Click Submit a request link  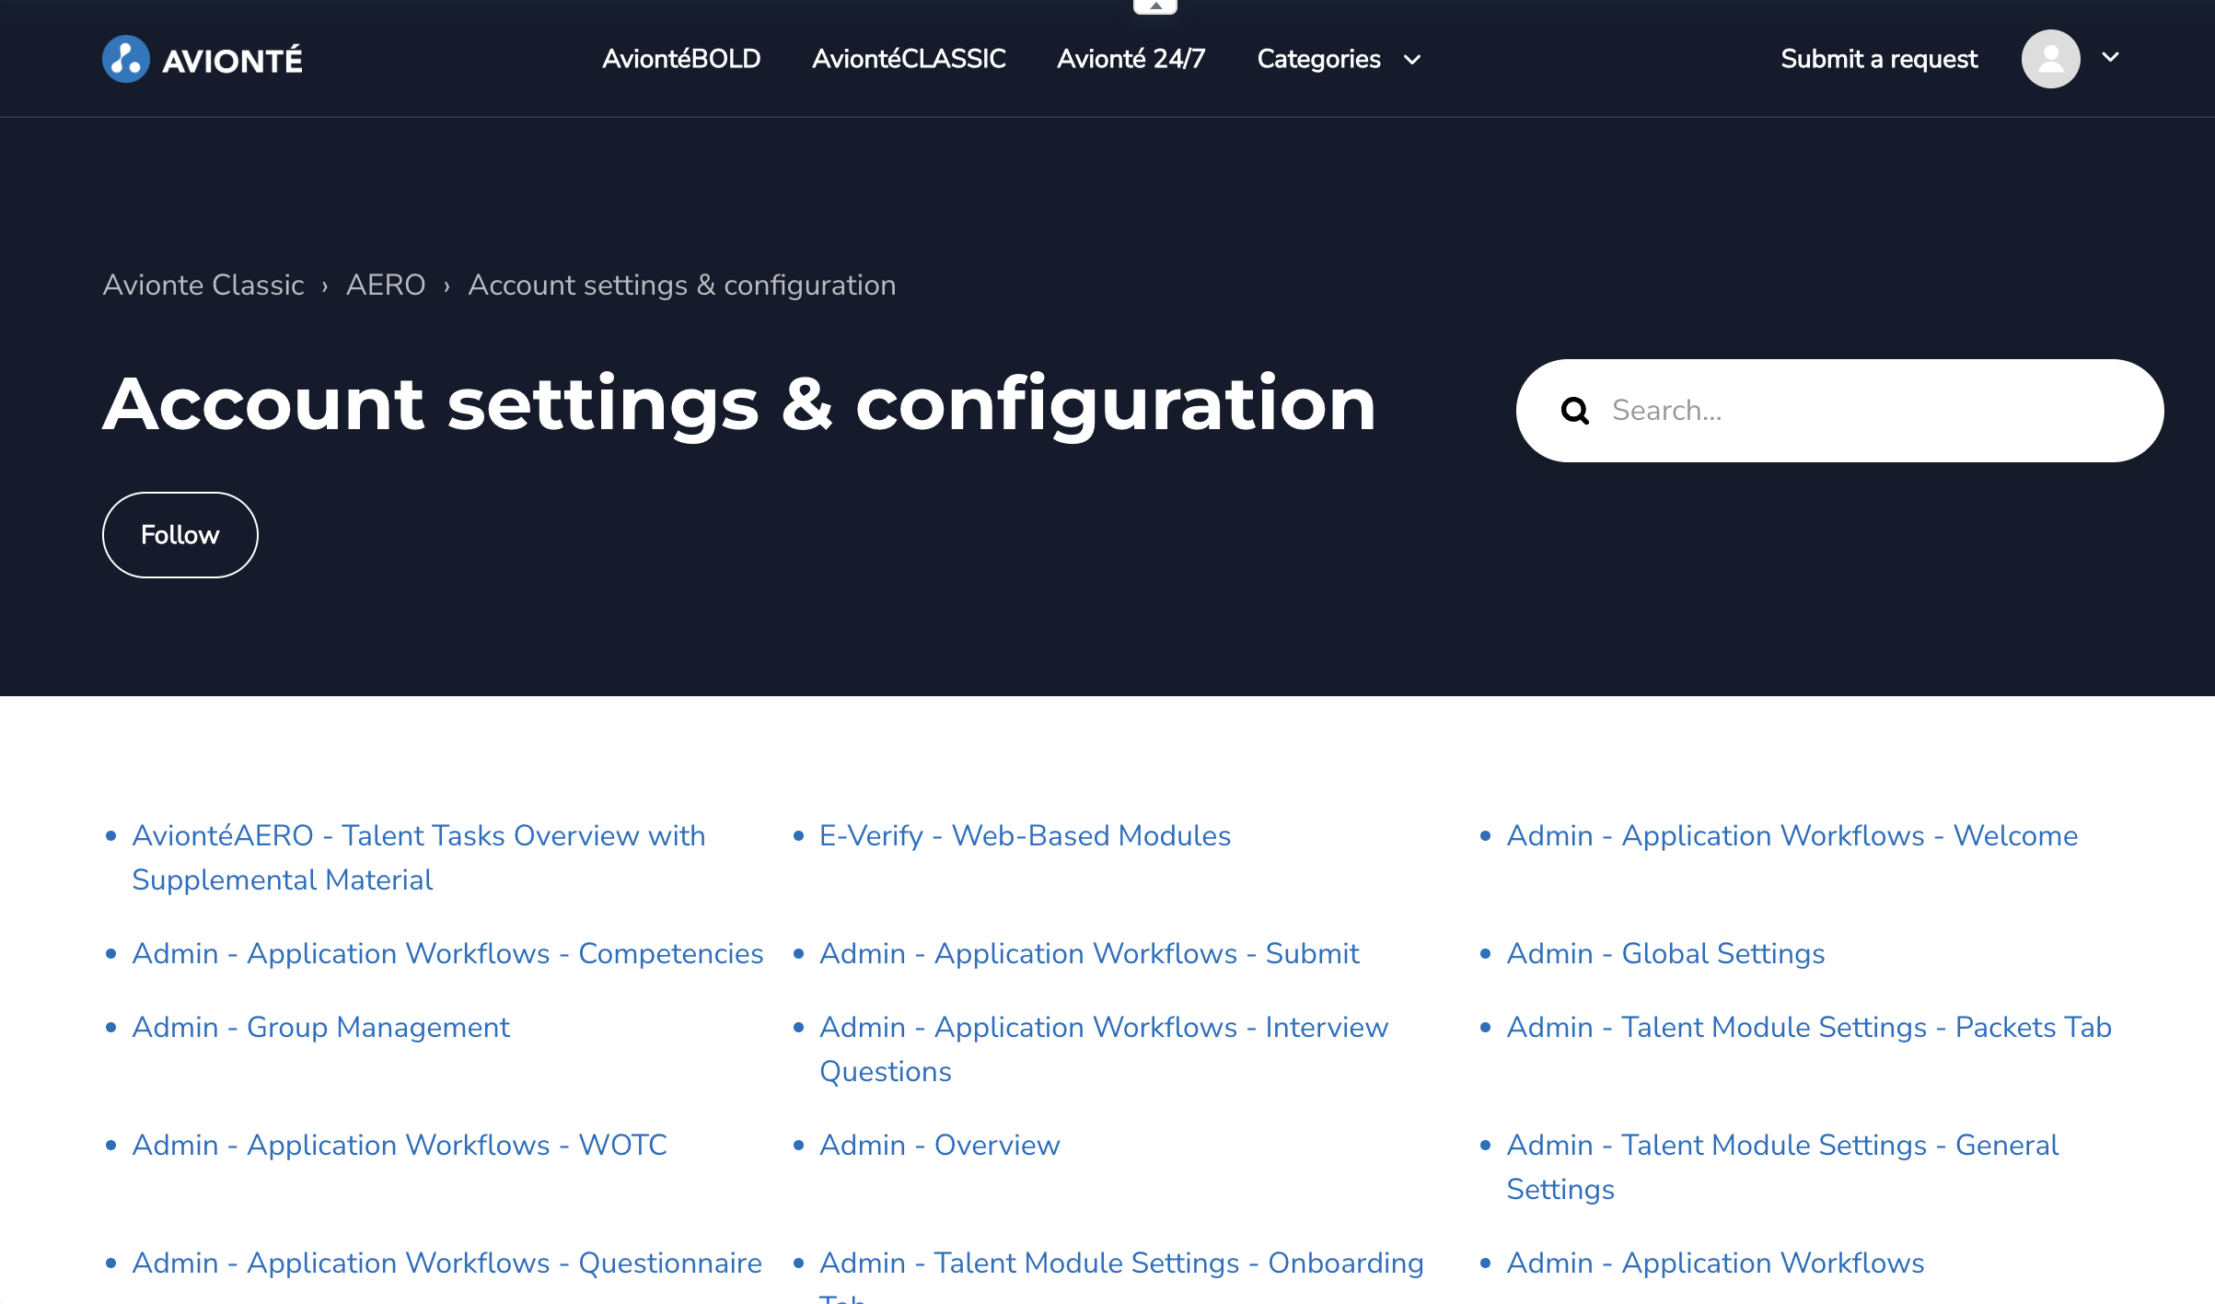(x=1879, y=59)
